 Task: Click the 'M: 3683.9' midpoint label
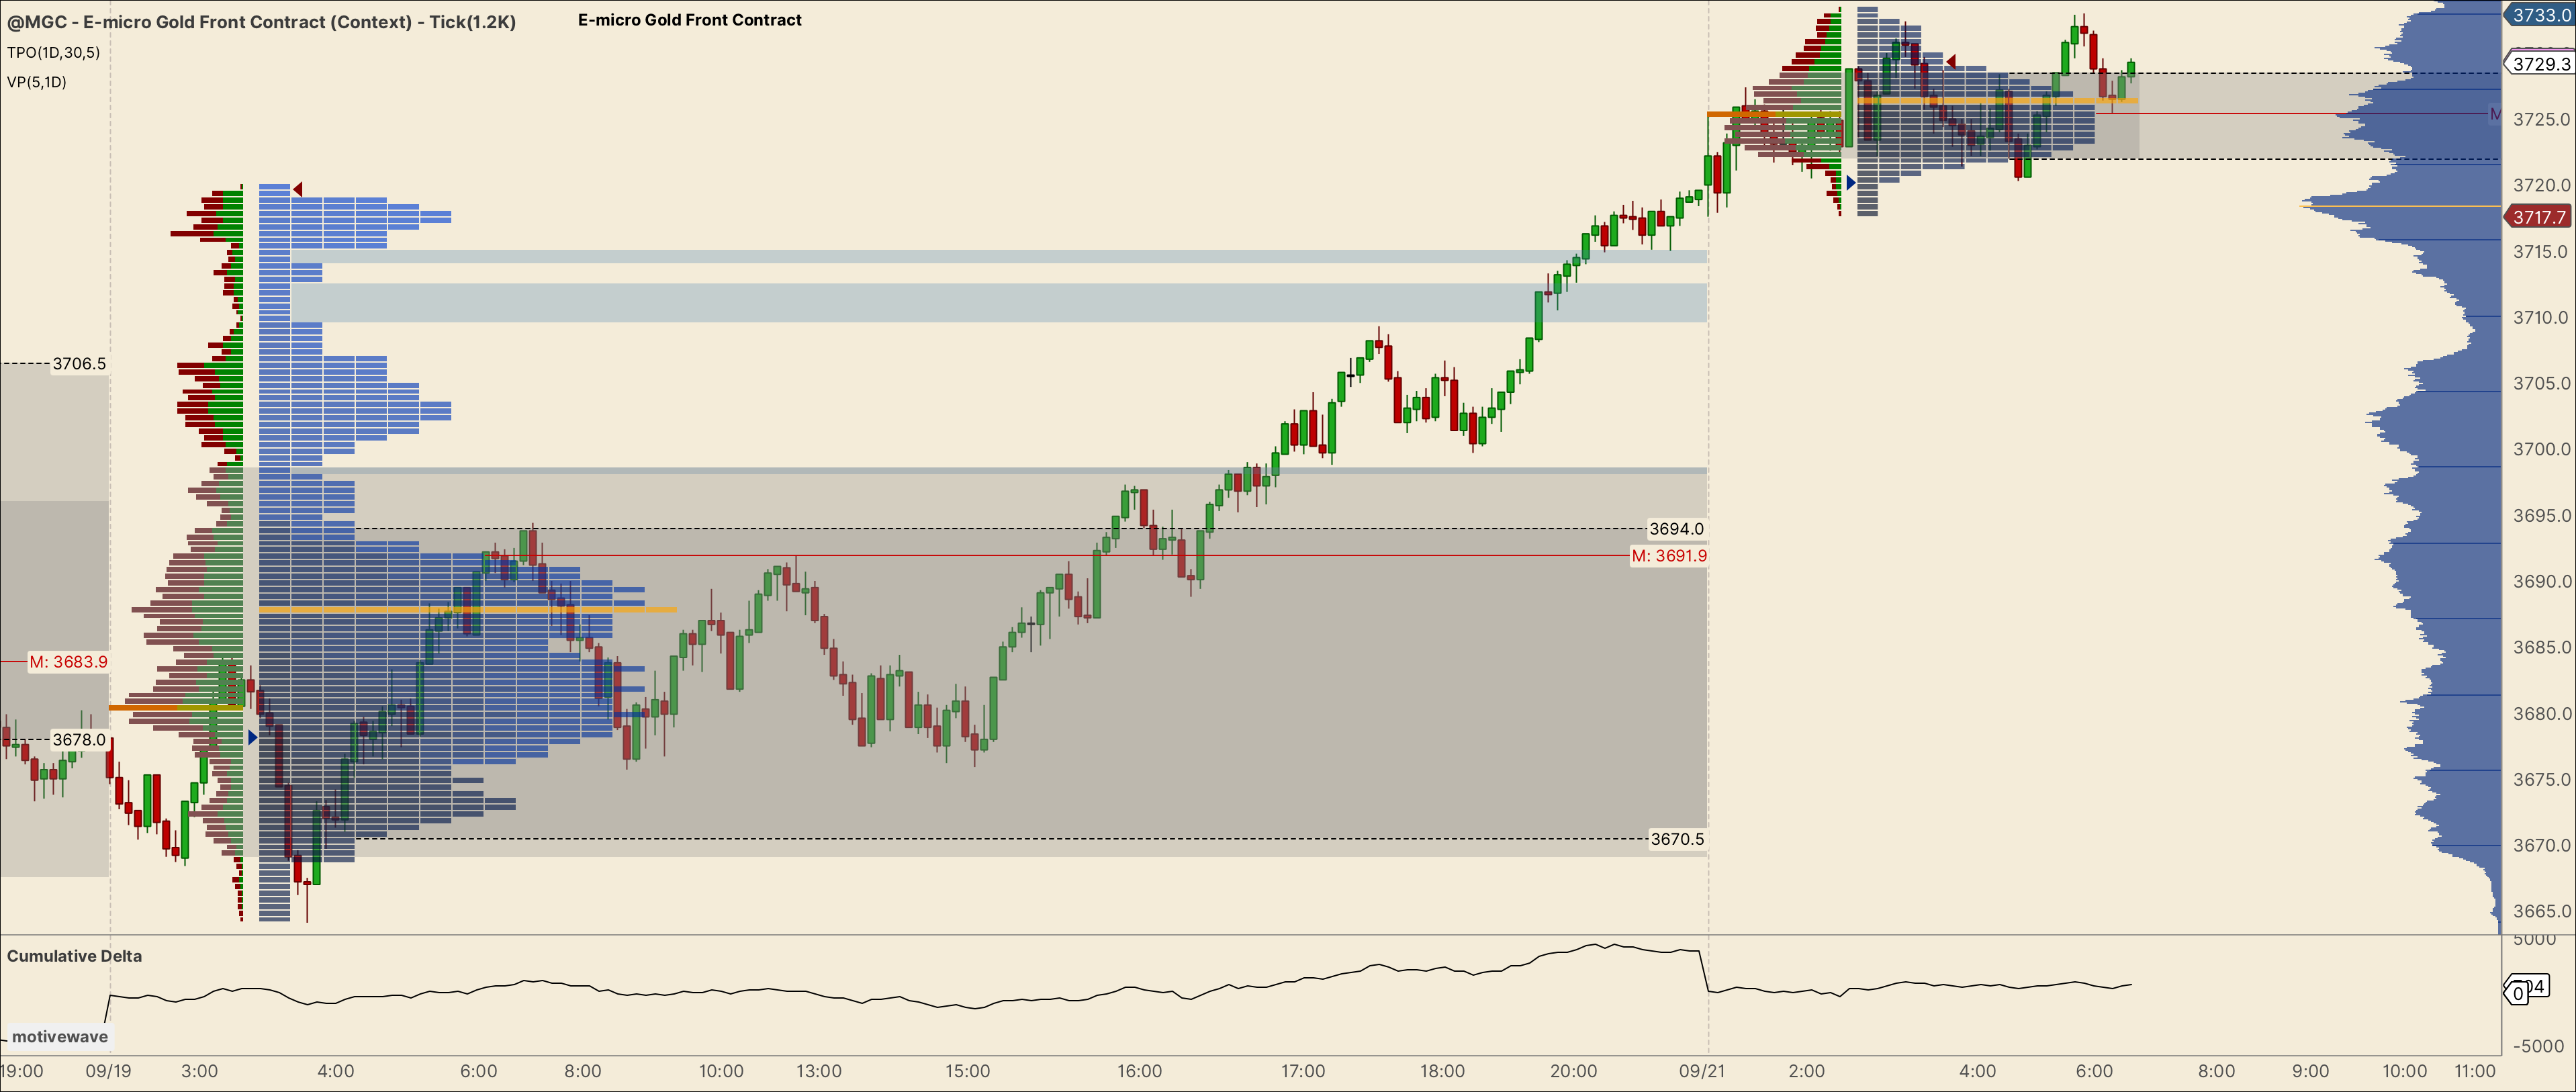coord(68,662)
